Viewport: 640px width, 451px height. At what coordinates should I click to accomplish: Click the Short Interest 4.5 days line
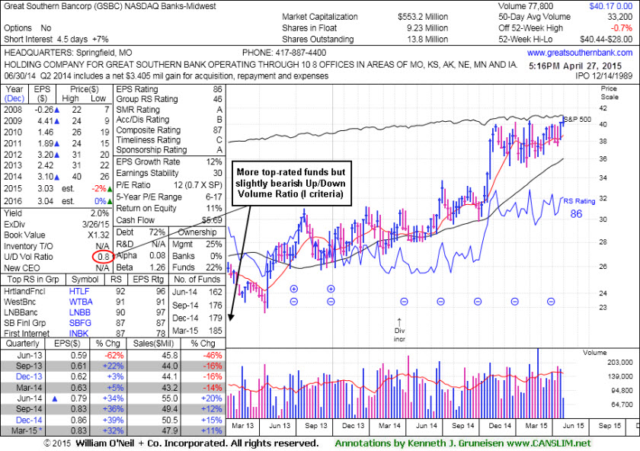(x=56, y=39)
